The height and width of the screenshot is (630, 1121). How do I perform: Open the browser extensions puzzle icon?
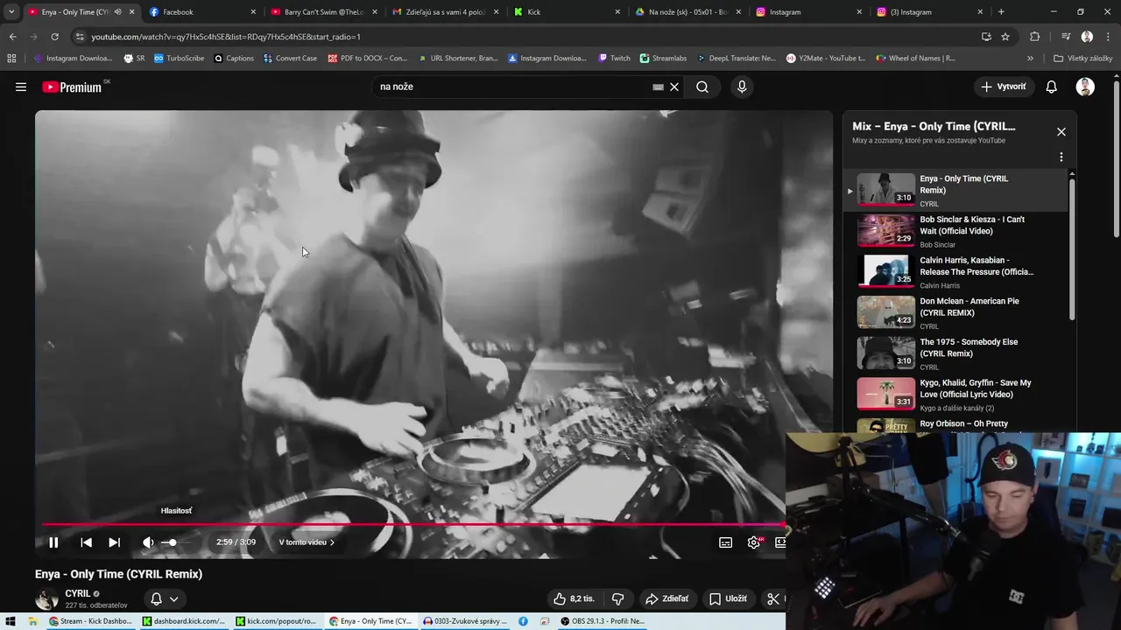tap(1035, 37)
